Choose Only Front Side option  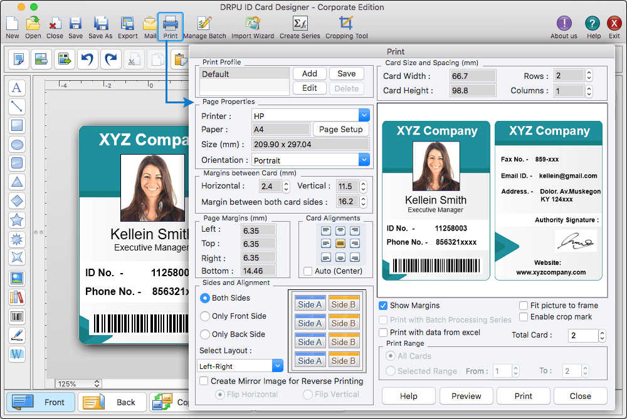tap(205, 316)
